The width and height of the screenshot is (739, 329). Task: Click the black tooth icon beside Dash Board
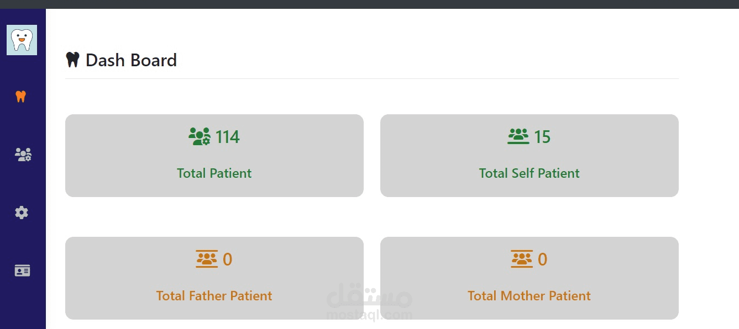coord(72,60)
